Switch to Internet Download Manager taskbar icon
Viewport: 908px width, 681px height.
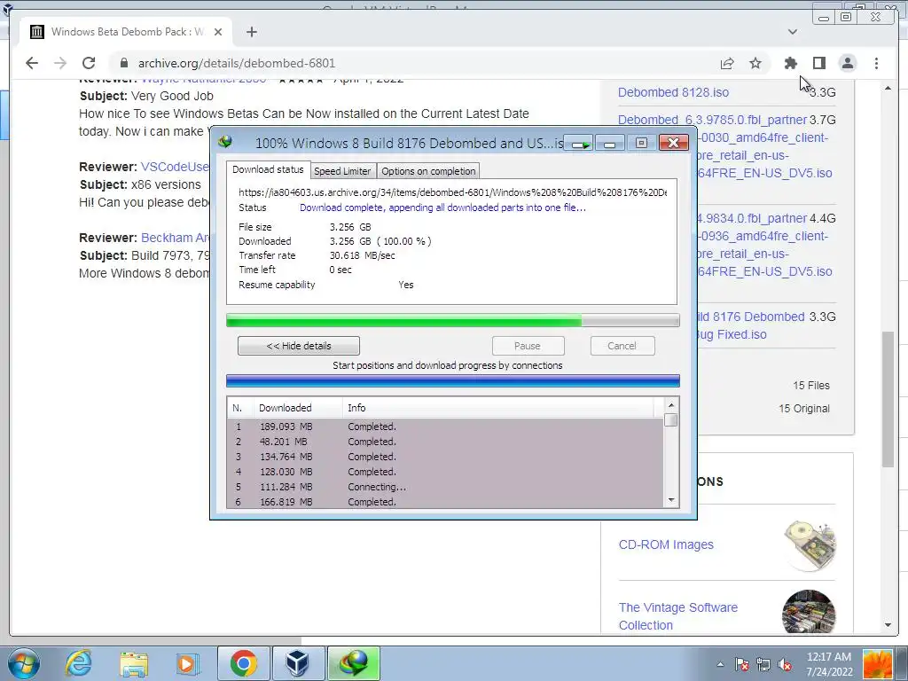pos(354,663)
